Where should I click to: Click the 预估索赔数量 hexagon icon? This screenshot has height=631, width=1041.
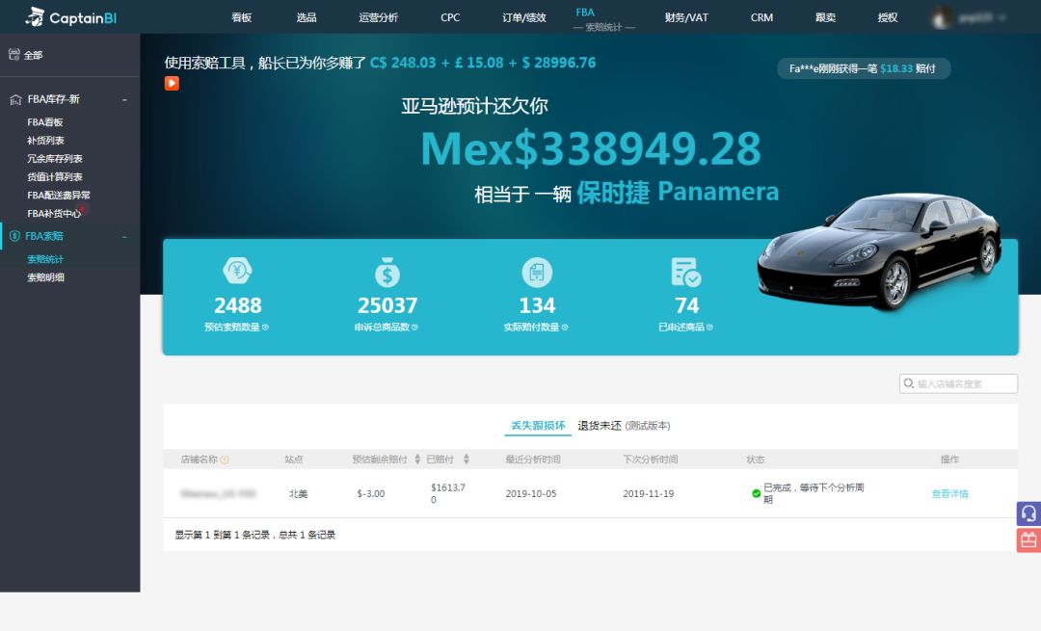pos(237,271)
